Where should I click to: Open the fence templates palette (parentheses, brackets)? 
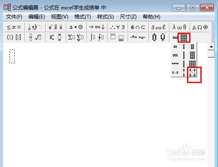[x=14, y=37]
